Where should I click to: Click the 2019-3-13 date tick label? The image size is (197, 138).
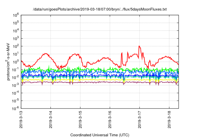21,120
